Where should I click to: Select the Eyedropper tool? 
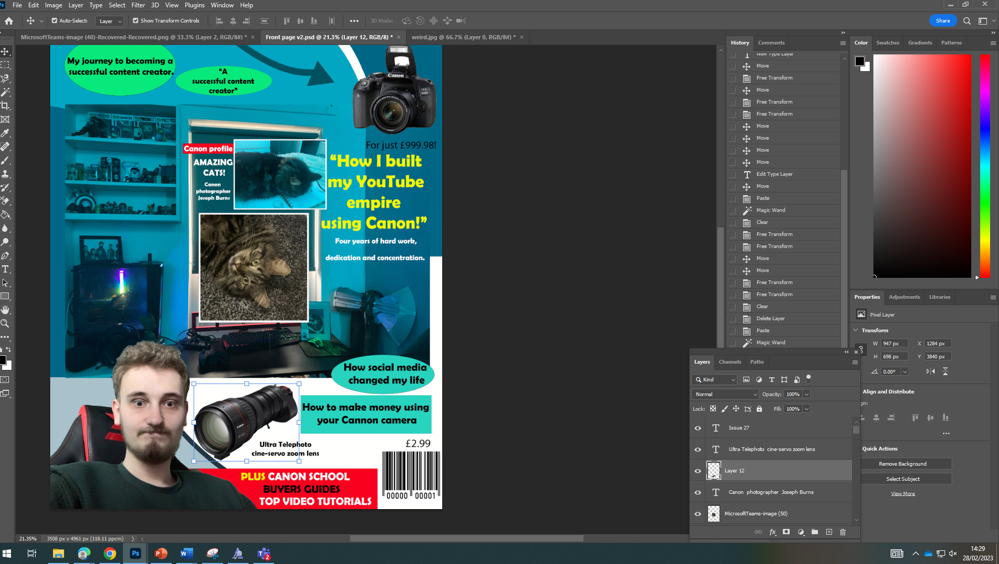pyautogui.click(x=5, y=133)
